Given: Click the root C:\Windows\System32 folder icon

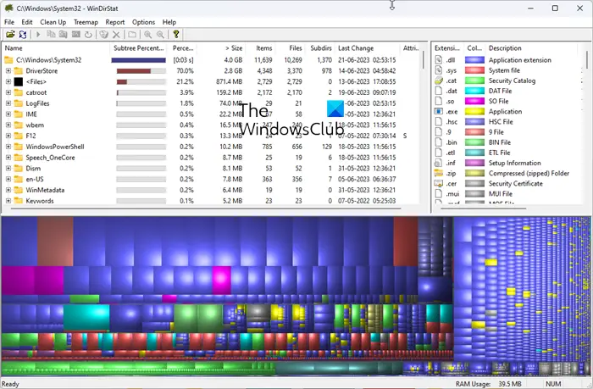Looking at the screenshot, I should click(x=8, y=60).
